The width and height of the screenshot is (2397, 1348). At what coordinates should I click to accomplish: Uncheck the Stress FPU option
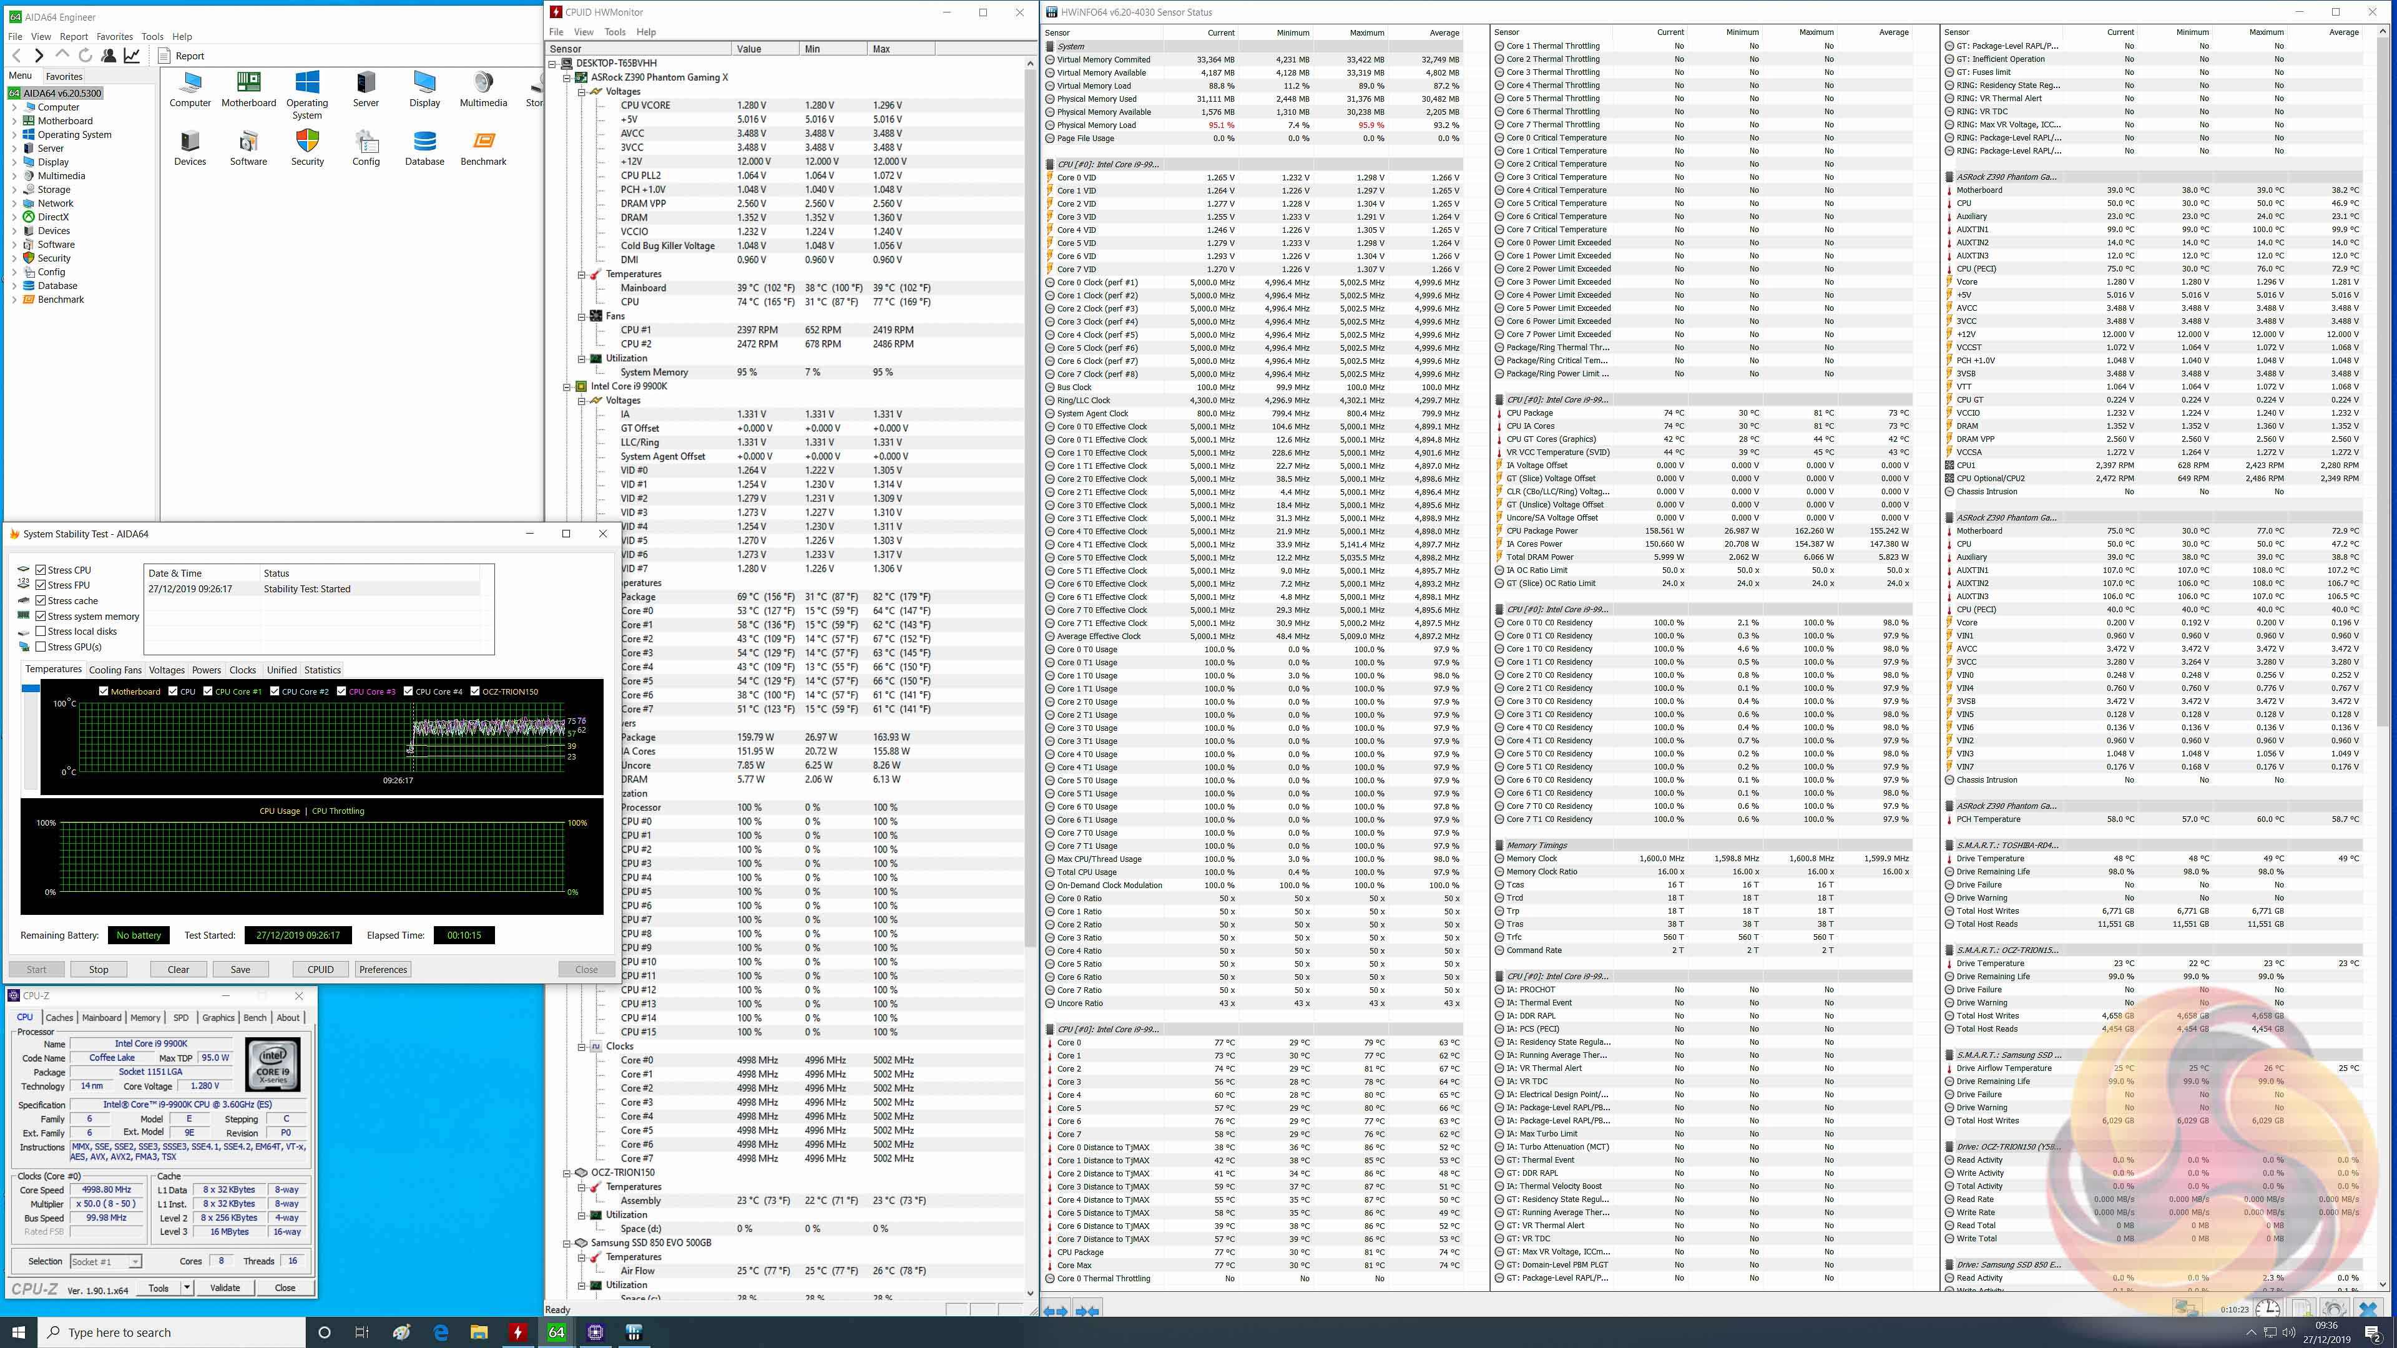[41, 585]
